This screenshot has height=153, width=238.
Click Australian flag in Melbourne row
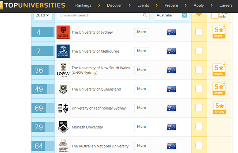(171, 51)
